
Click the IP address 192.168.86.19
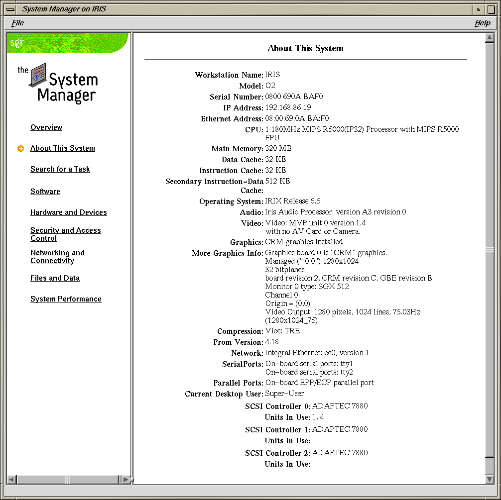(288, 107)
